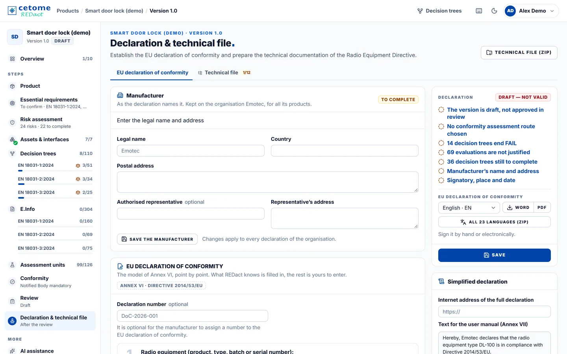The image size is (567, 354).
Task: Download the Technical file (ZIP)
Action: 519,53
